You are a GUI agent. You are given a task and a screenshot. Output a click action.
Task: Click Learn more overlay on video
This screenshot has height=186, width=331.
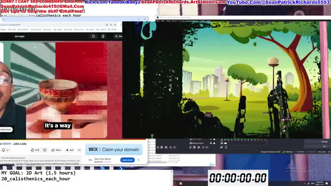pyautogui.click(x=5, y=129)
